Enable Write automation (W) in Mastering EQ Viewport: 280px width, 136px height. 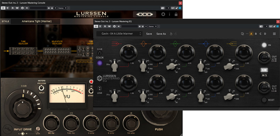tap(109, 26)
